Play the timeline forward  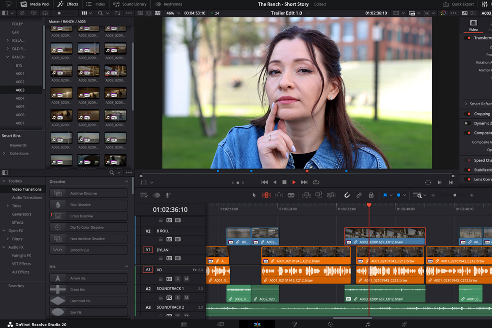[x=294, y=182]
